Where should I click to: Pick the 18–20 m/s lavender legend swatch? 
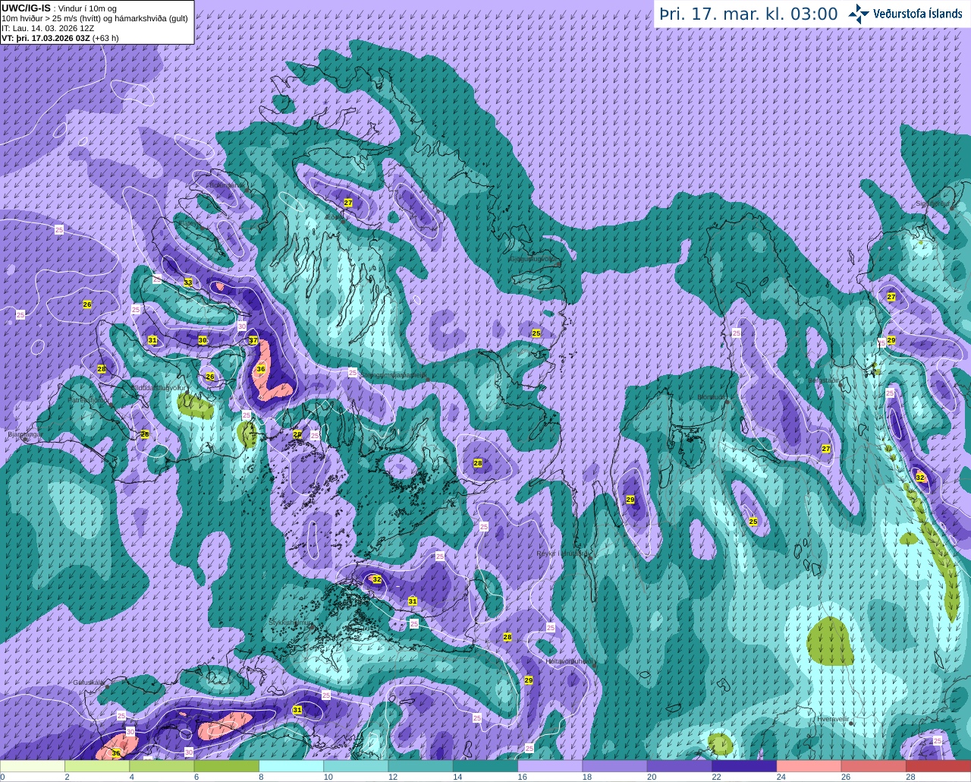point(615,766)
